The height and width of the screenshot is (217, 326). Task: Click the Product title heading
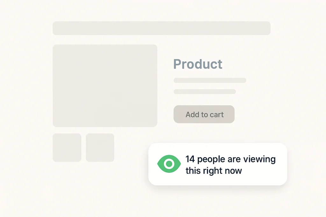[x=198, y=64]
